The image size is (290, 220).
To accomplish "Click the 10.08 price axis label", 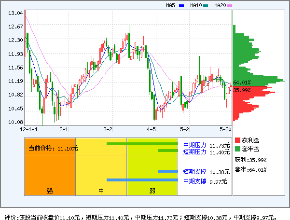I will (x=15, y=122).
